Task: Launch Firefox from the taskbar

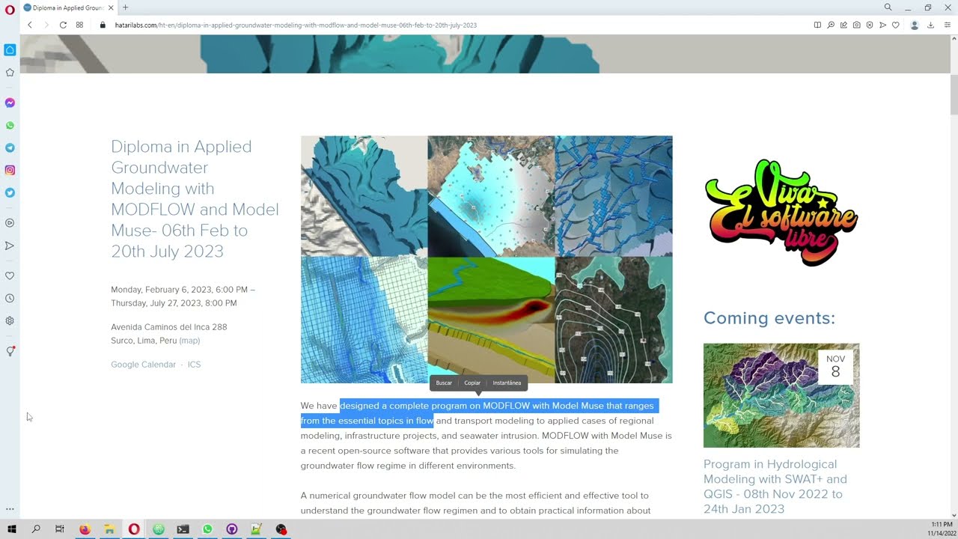Action: tap(85, 529)
